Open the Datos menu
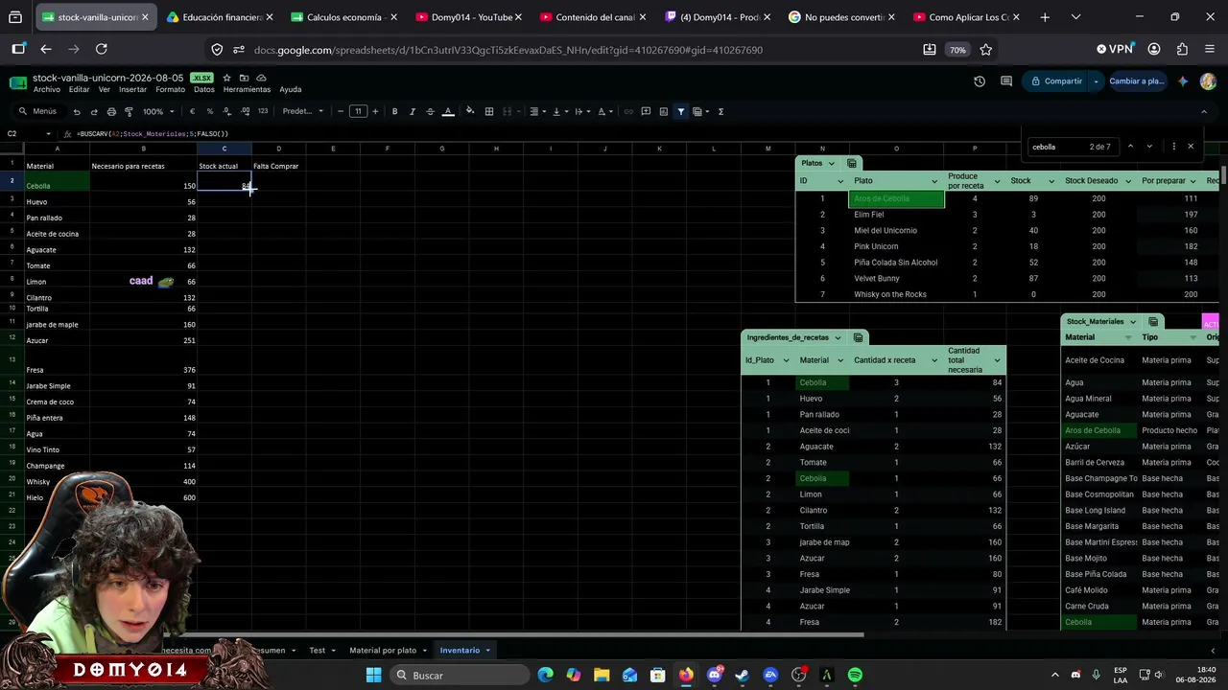This screenshot has height=690, width=1228. point(204,89)
